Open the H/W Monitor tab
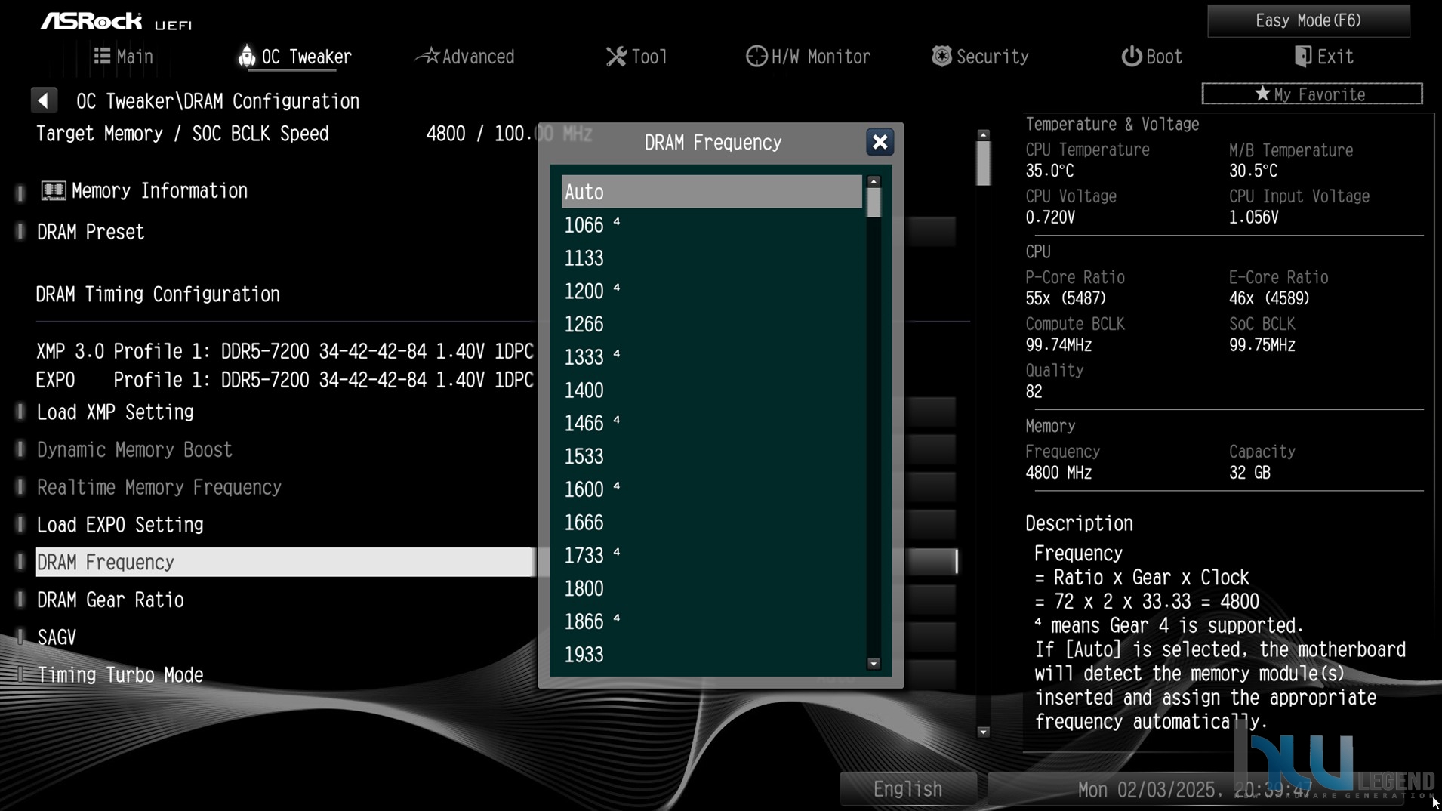The height and width of the screenshot is (811, 1442). pyautogui.click(x=809, y=57)
